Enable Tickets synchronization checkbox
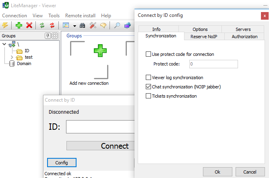The image size is (269, 178). [x=148, y=96]
